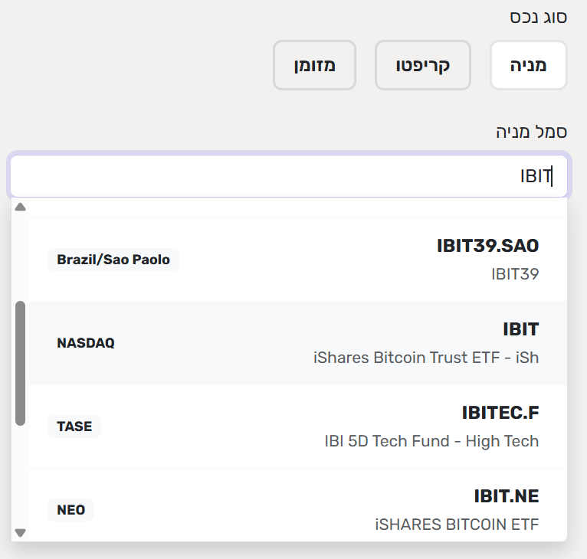Viewport: 587px width, 559px height.
Task: Click the iSHARES BITCOIN ETF description
Action: point(457,525)
